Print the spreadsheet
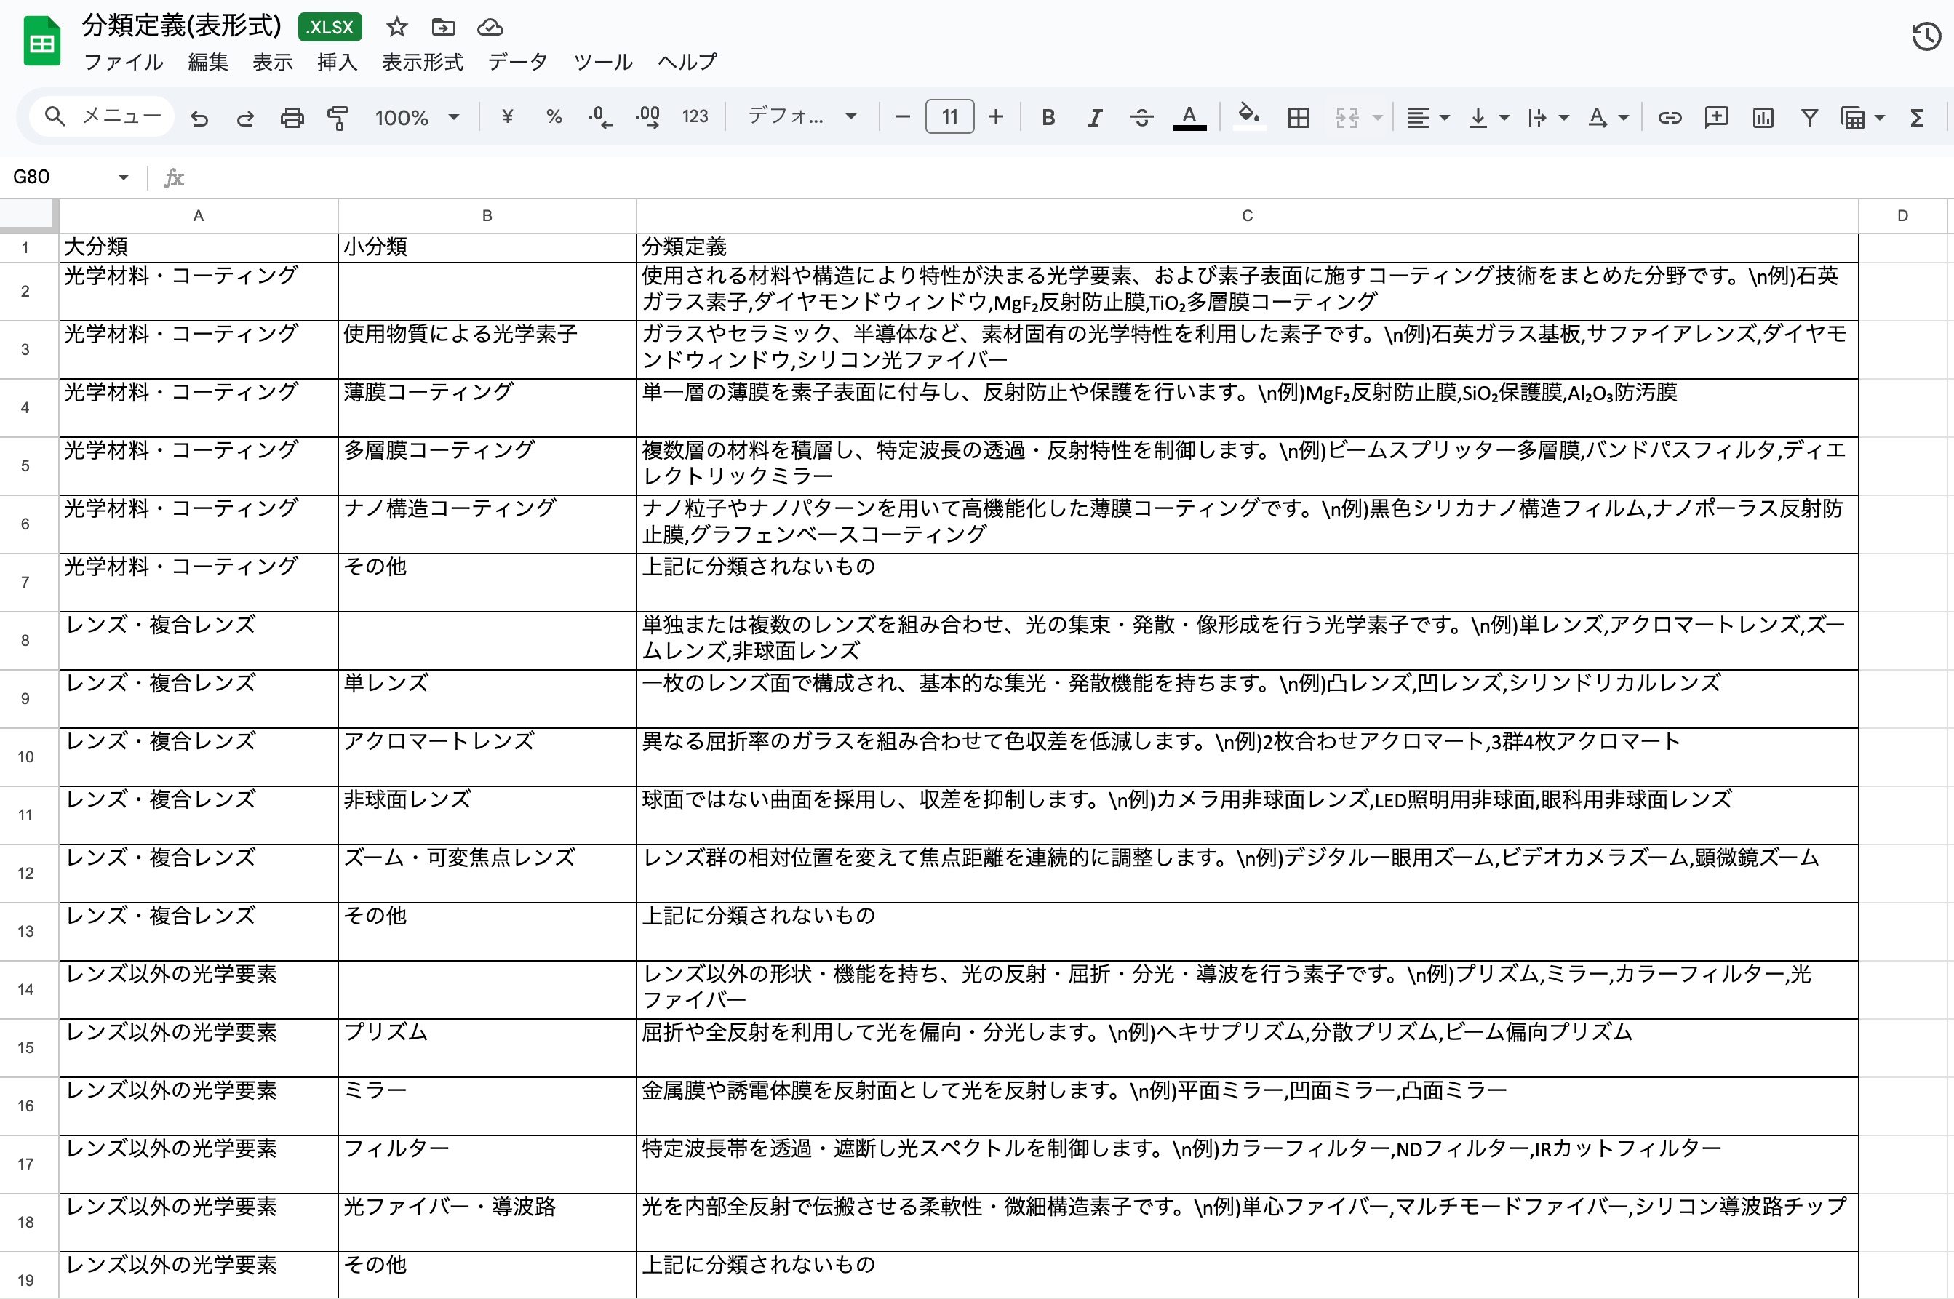The height and width of the screenshot is (1299, 1954). (x=292, y=118)
